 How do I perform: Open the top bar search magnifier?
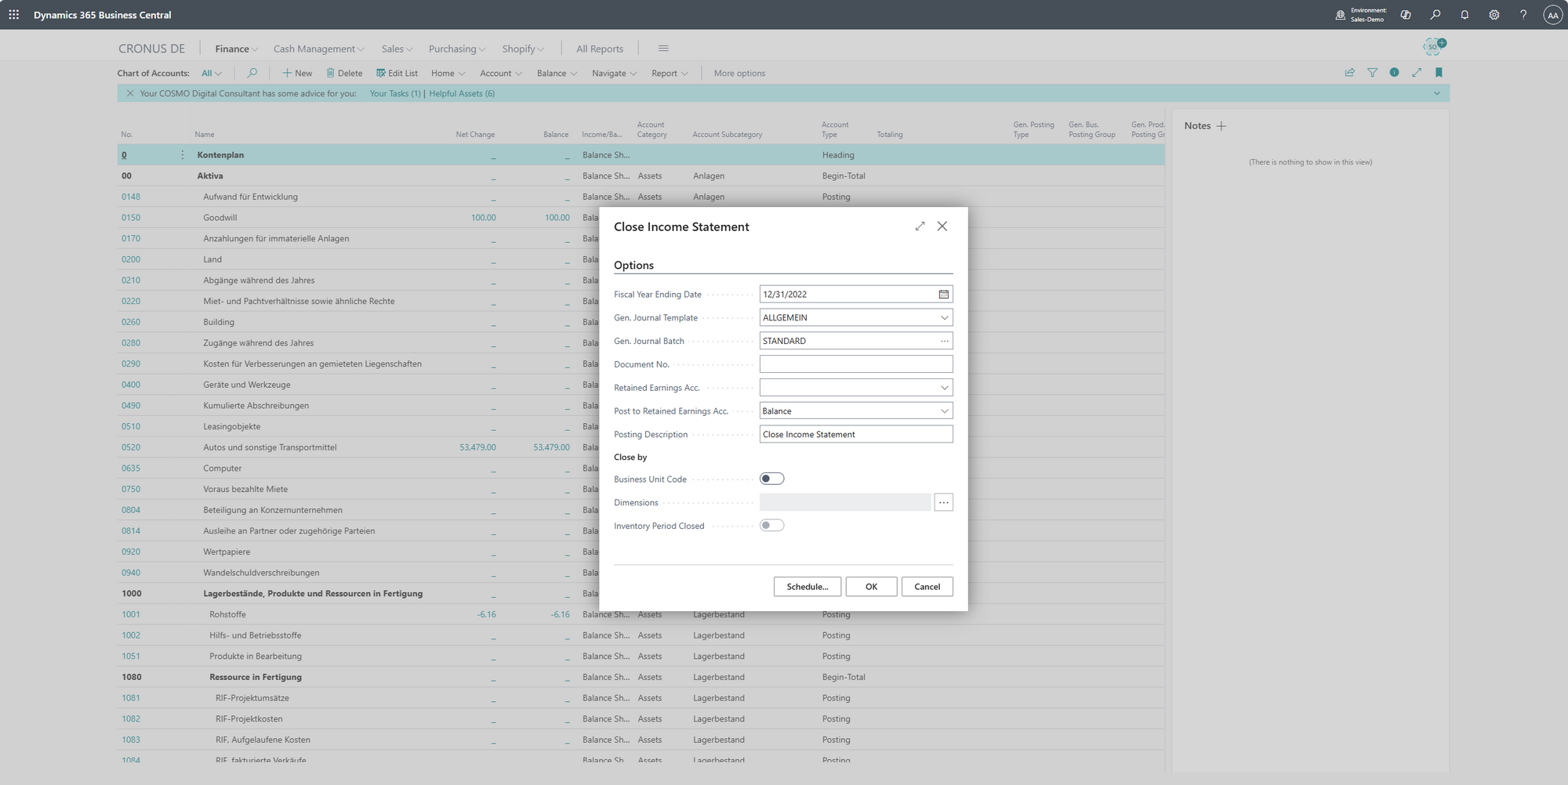(x=1435, y=15)
